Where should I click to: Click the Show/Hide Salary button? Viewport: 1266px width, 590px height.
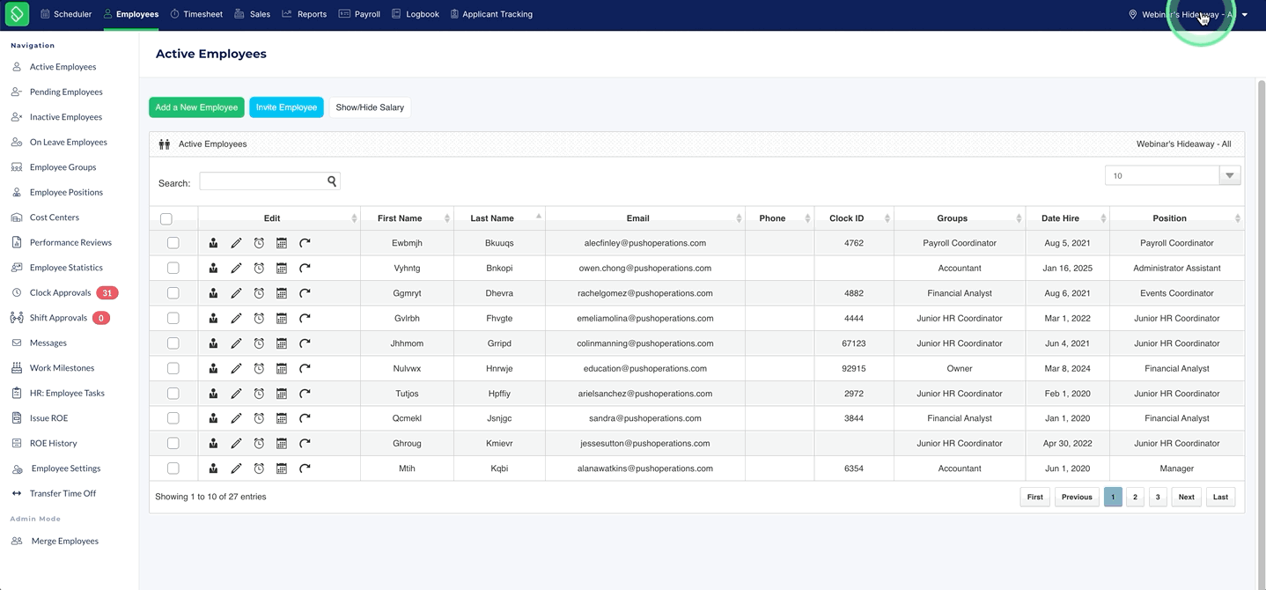pos(370,107)
